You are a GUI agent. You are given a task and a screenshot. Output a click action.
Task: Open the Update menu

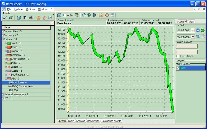click(x=18, y=9)
